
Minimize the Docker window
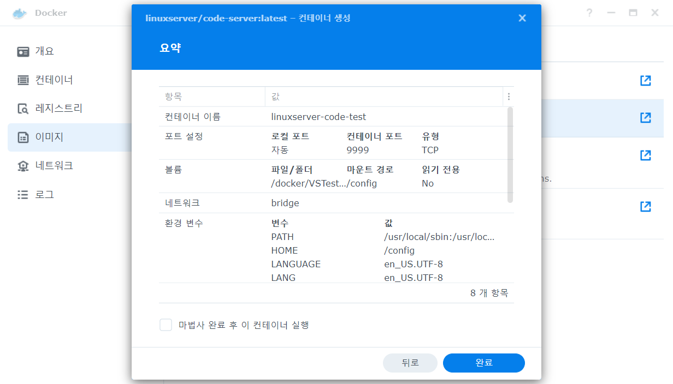coord(611,13)
